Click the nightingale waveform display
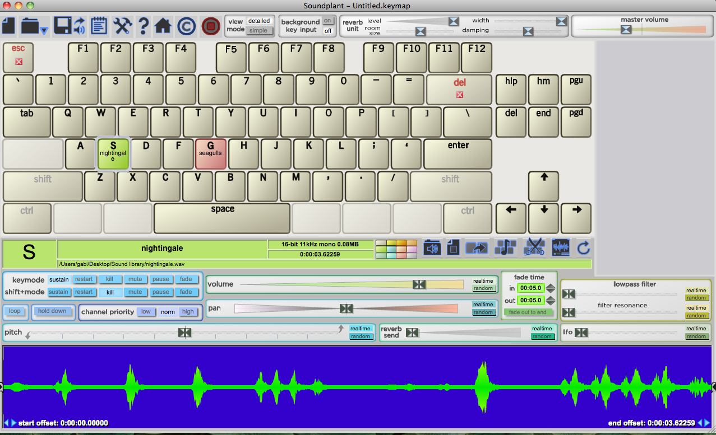This screenshot has height=435, width=716. pos(358,387)
